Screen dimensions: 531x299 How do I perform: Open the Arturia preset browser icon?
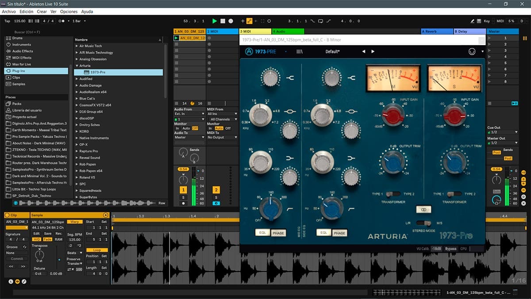tap(300, 51)
